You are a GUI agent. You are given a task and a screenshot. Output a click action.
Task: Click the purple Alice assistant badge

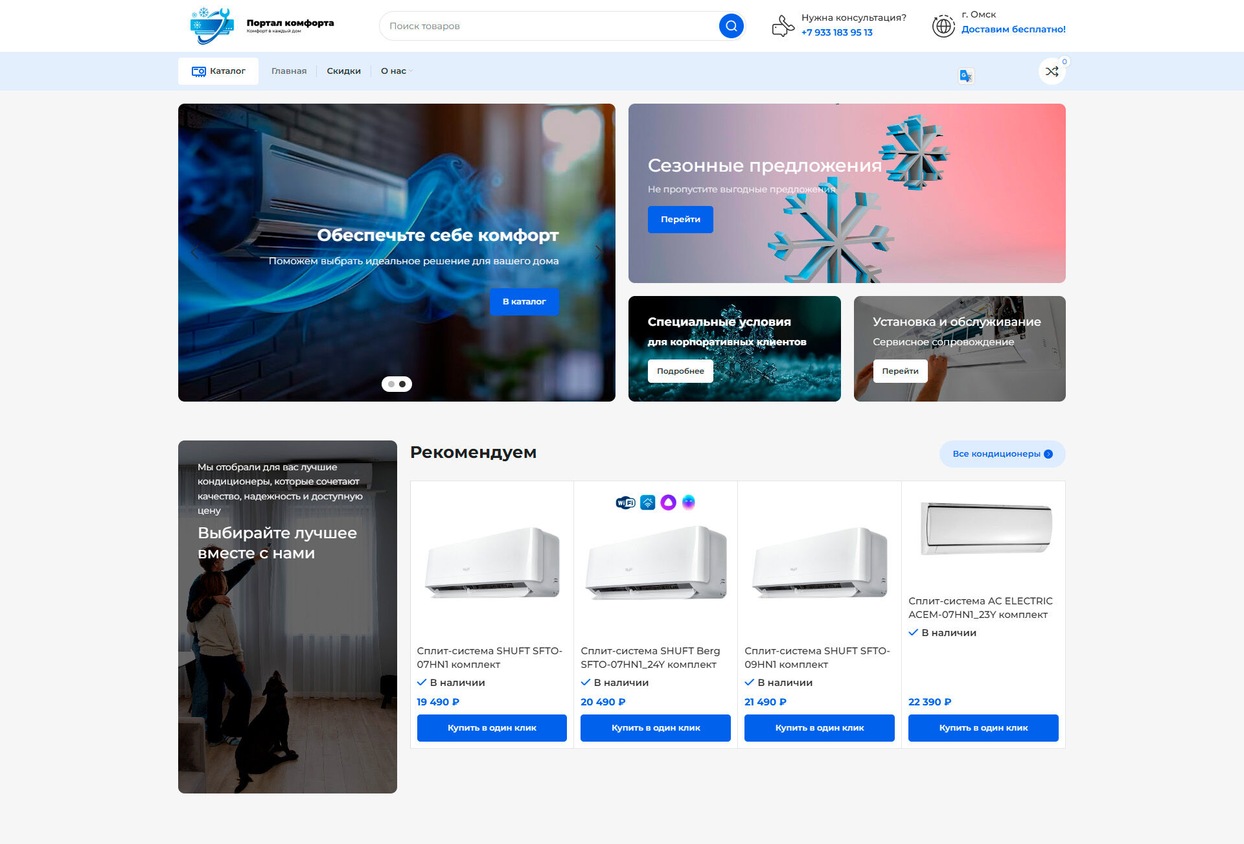click(668, 503)
